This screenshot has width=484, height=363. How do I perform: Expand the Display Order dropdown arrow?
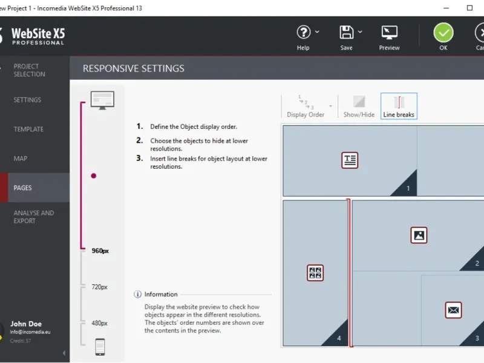330,106
